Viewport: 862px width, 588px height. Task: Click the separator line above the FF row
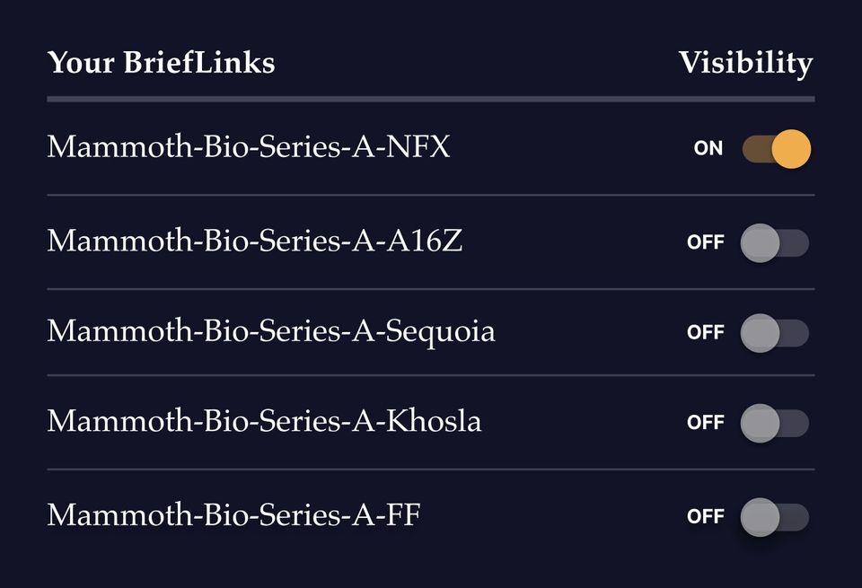[431, 469]
